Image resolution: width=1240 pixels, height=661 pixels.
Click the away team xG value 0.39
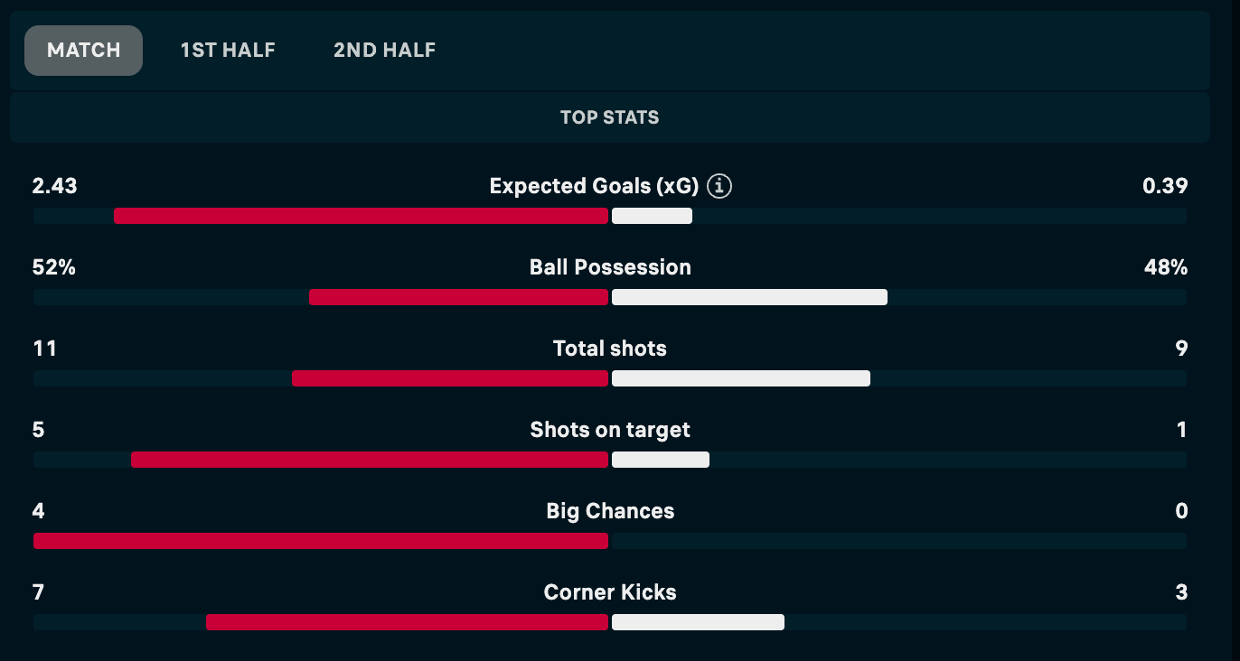click(1166, 186)
